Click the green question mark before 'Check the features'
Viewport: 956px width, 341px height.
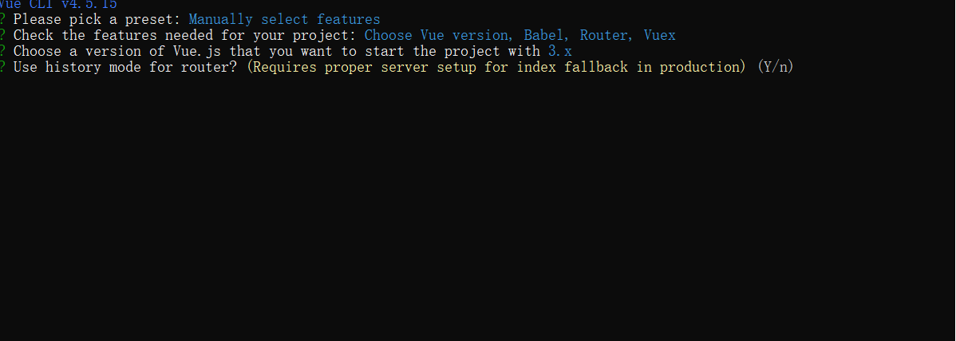click(x=2, y=35)
